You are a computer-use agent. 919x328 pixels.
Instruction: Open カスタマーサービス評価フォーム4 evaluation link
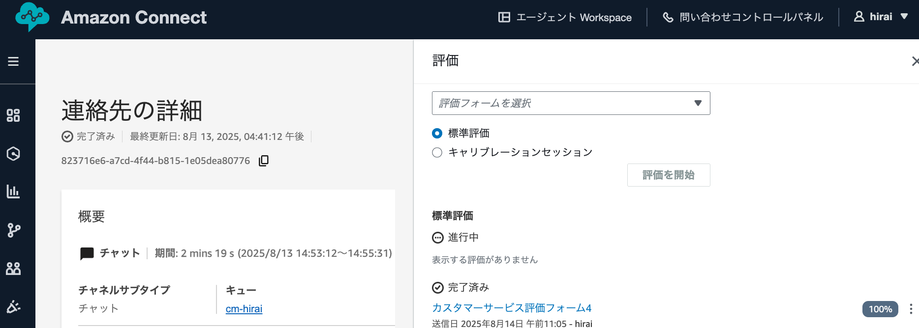[x=512, y=308]
